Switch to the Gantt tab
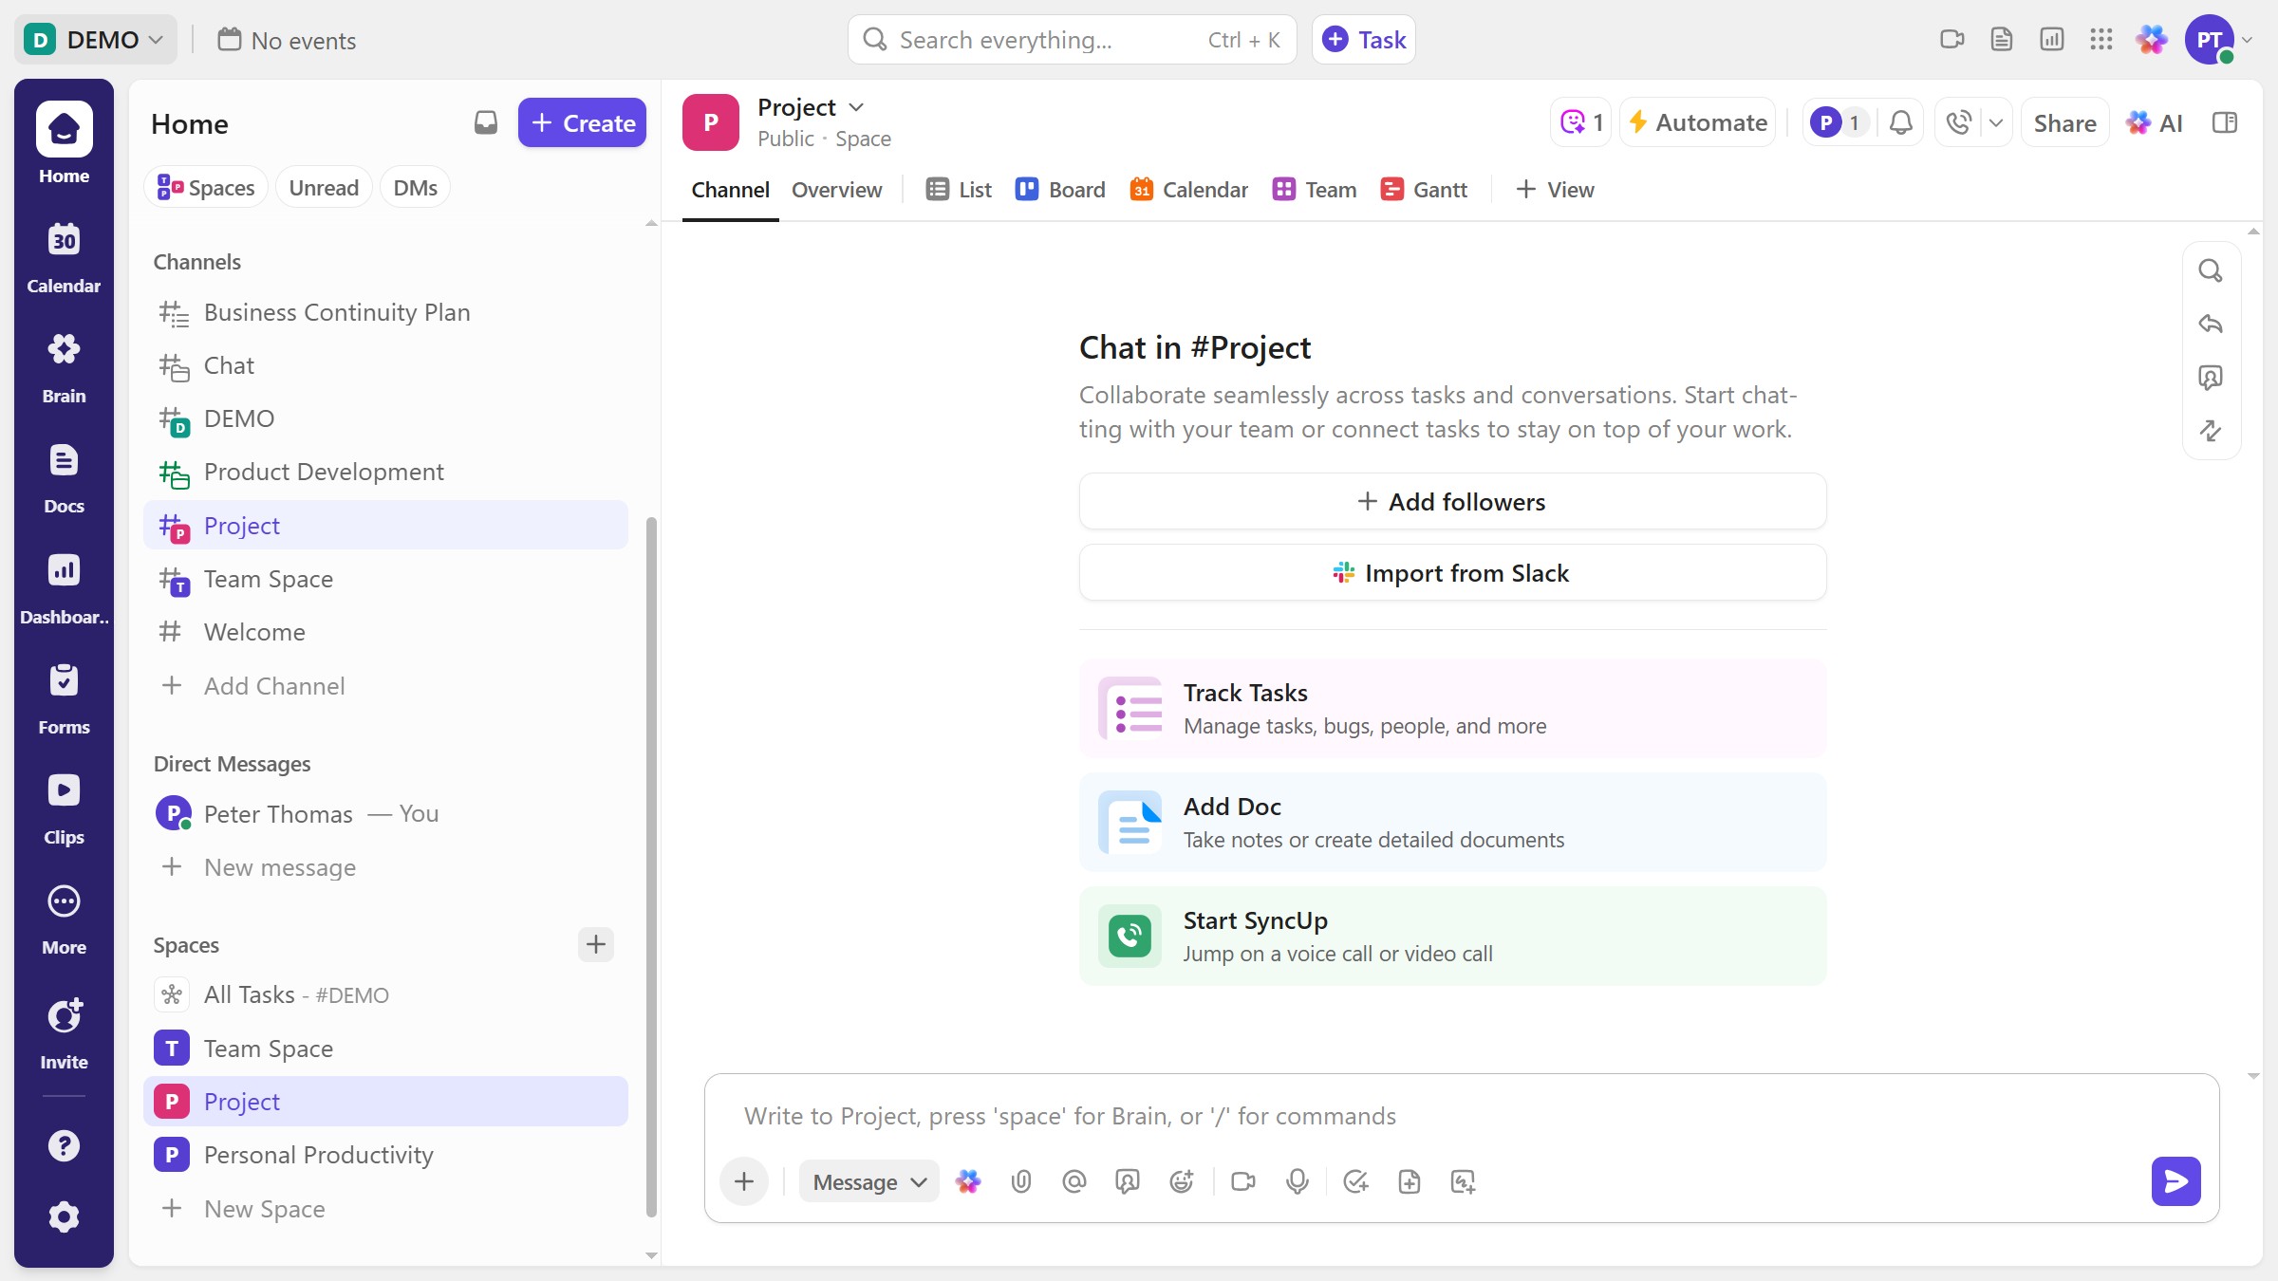 (x=1424, y=189)
